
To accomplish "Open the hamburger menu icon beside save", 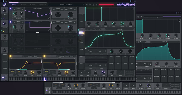I will click(x=97, y=5).
